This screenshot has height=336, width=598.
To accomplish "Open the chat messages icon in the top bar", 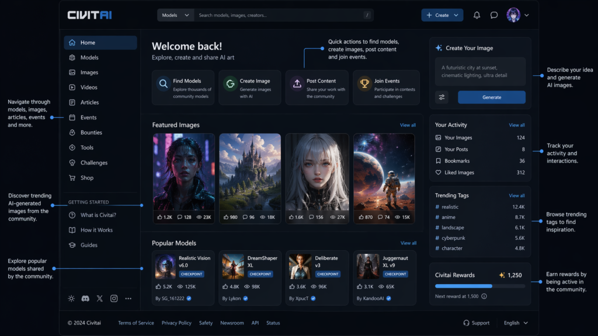I will click(x=493, y=15).
